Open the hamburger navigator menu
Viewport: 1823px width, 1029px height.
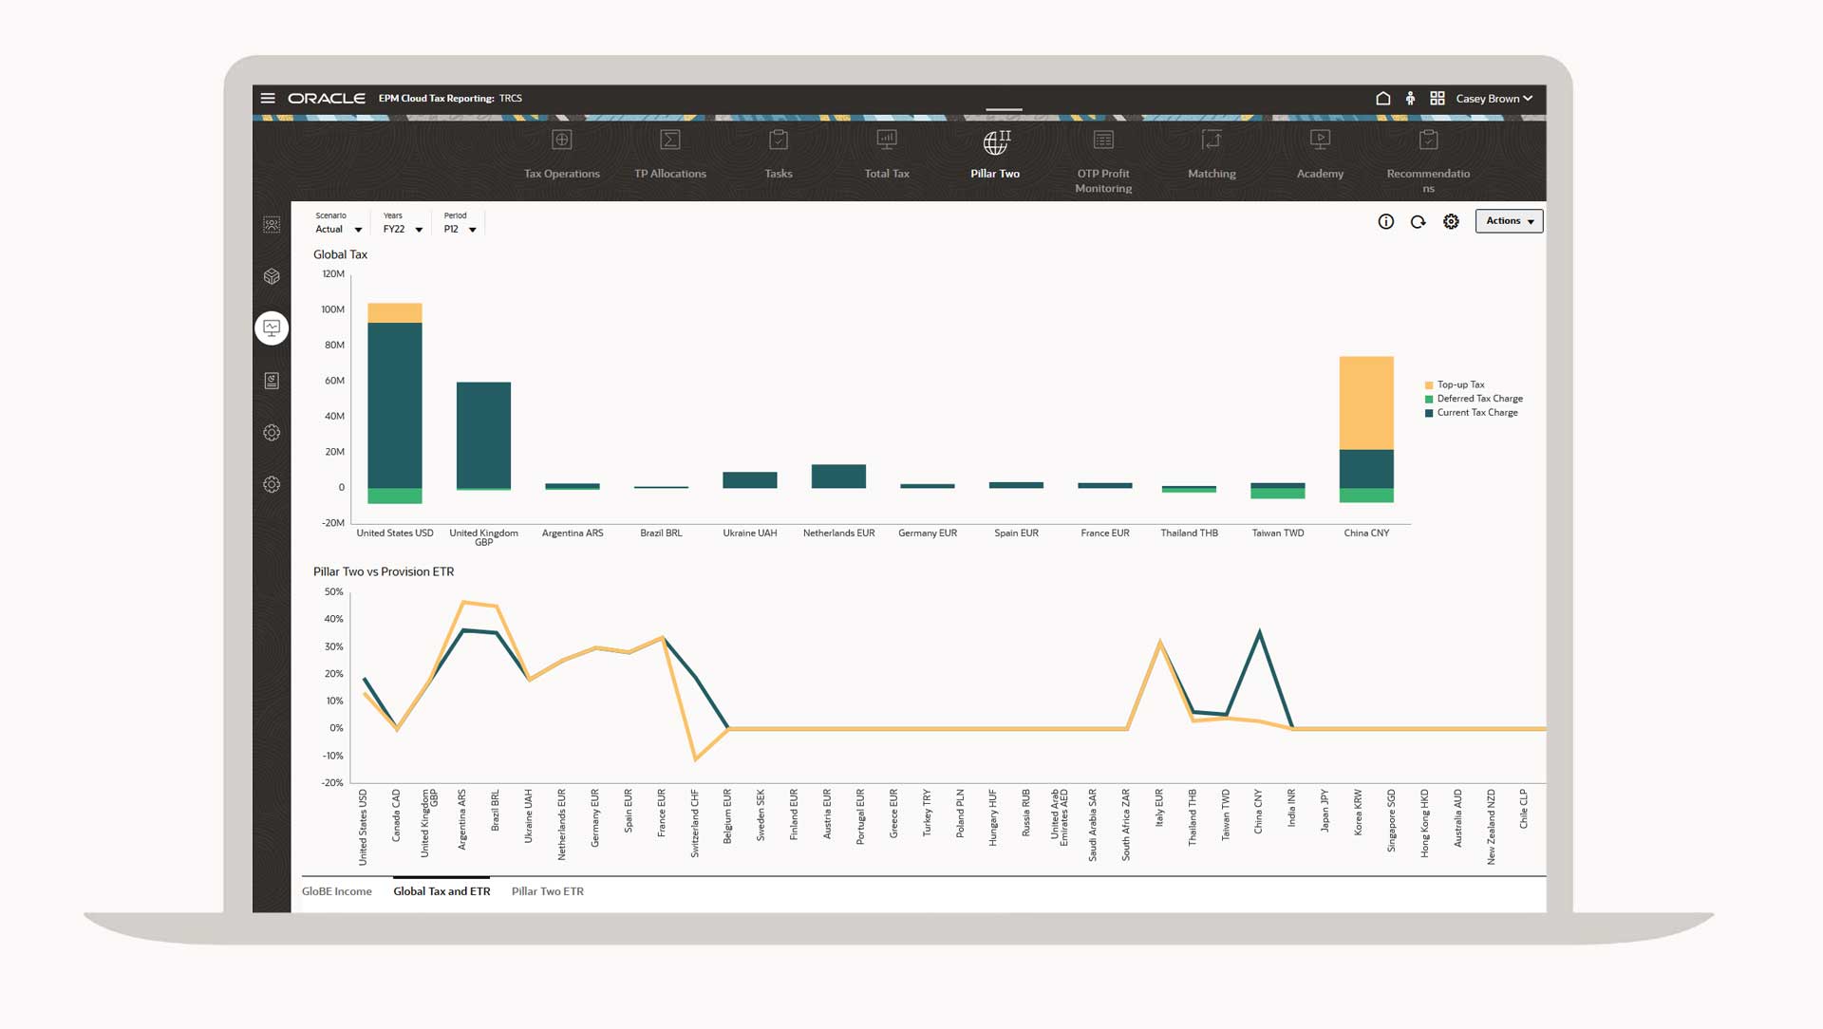(268, 98)
